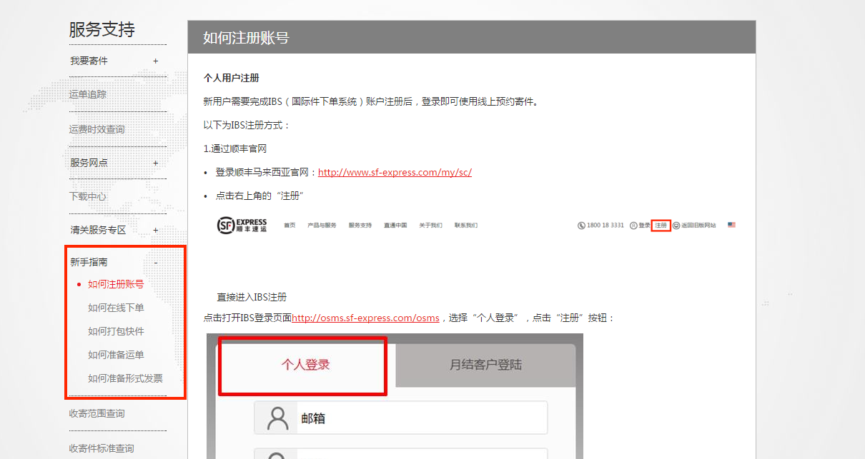Click 产品与服务 in the tutorial header image
Image resolution: width=865 pixels, height=459 pixels.
(322, 225)
